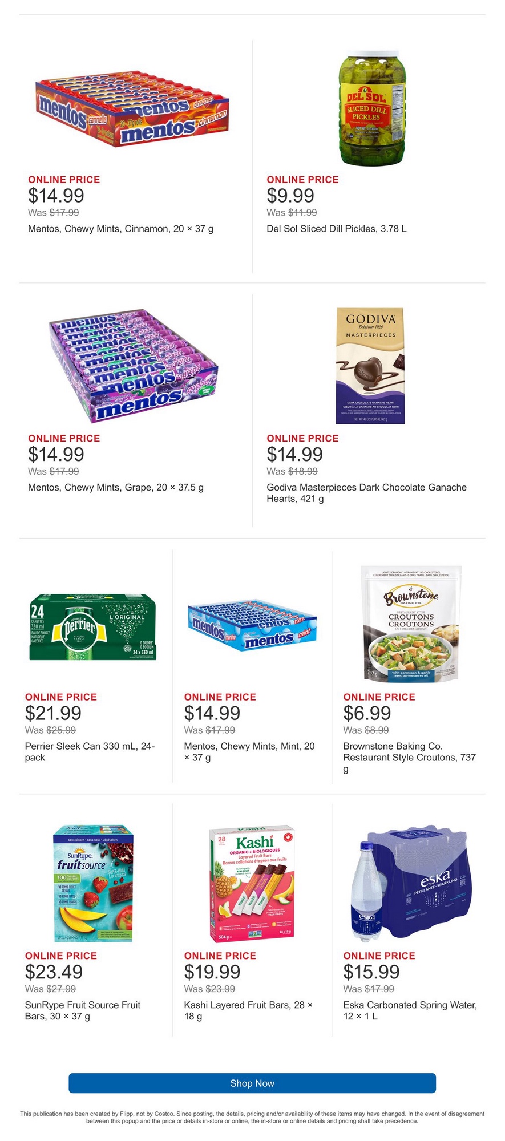Open the Perrier Sleek Can title link
The width and height of the screenshot is (505, 1141).
90,752
